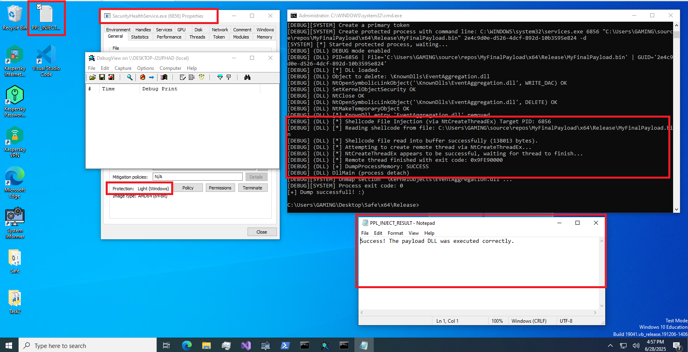Click 'Ln 1, Col 1' in Notepad status bar

447,321
